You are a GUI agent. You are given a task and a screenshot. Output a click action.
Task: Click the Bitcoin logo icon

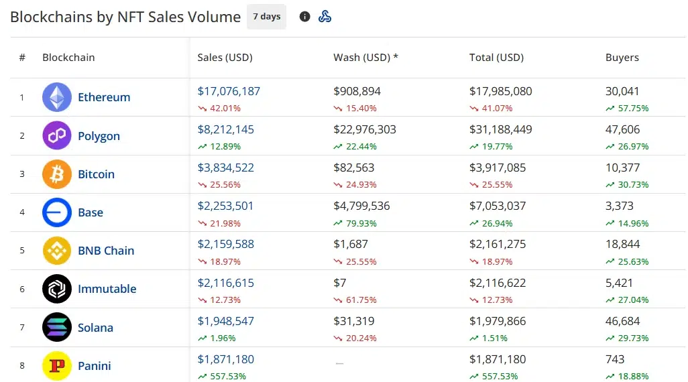[x=57, y=174]
